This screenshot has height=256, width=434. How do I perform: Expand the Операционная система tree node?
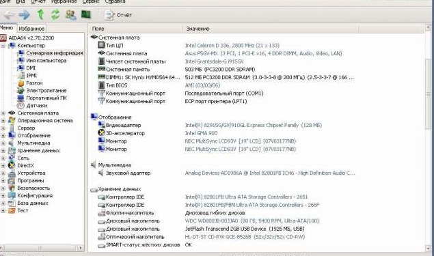click(3, 121)
